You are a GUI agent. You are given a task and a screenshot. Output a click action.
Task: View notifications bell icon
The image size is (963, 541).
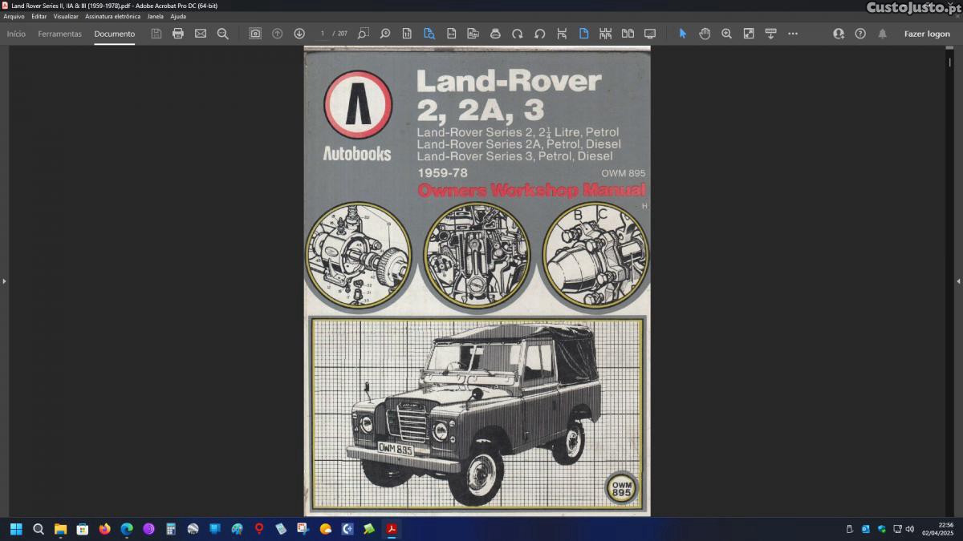883,34
